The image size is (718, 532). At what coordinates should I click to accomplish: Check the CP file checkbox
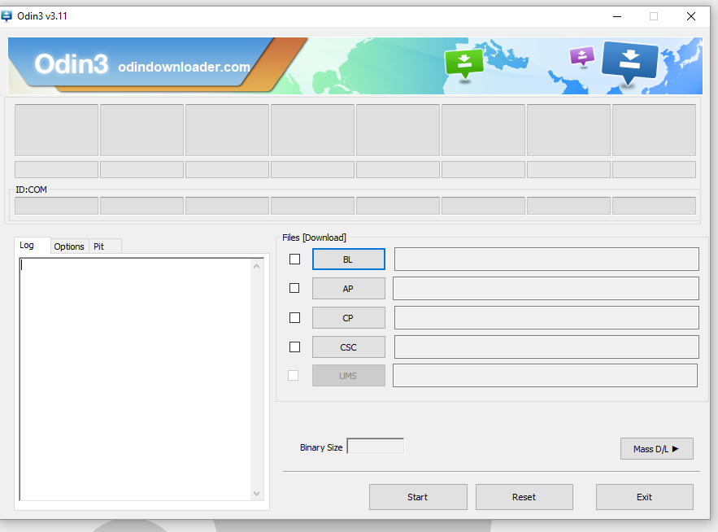(294, 317)
